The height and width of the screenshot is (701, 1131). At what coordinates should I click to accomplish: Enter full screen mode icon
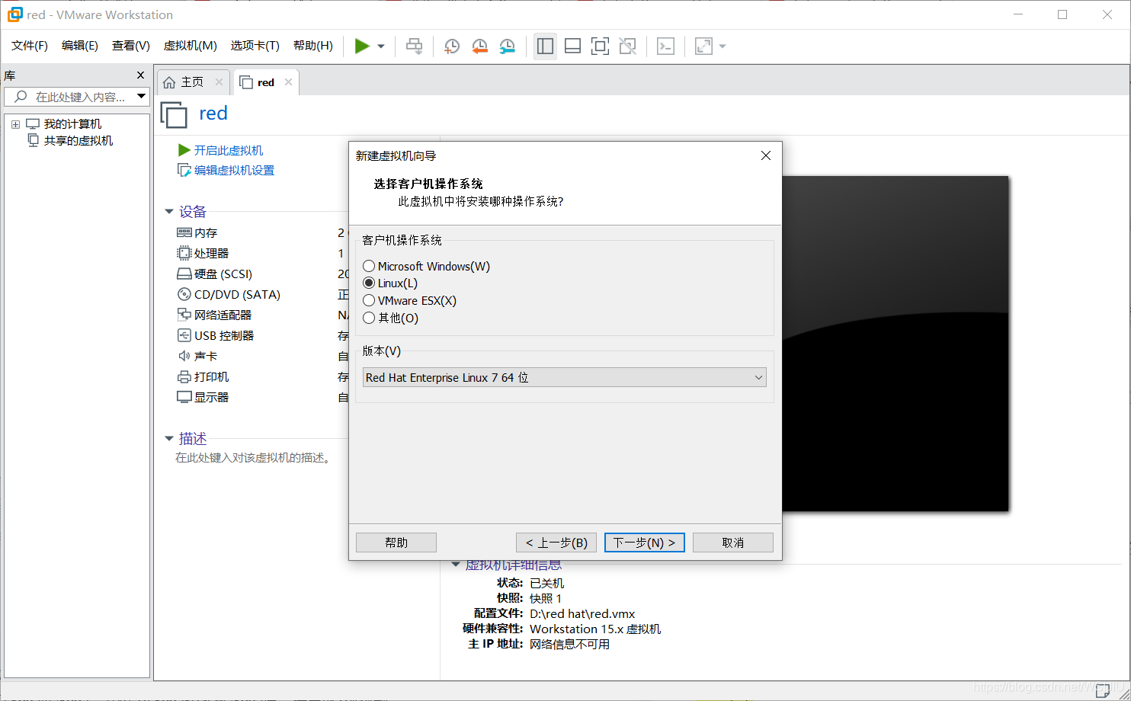click(600, 46)
